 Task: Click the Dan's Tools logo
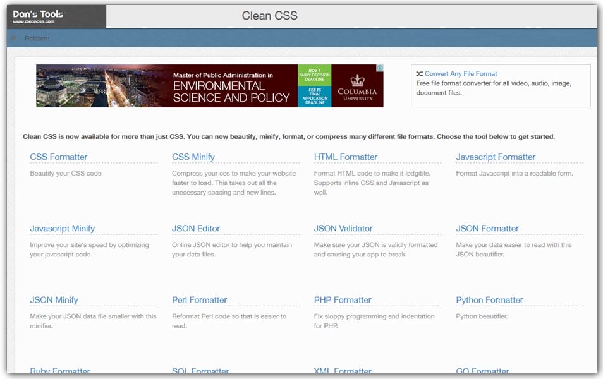(37, 15)
